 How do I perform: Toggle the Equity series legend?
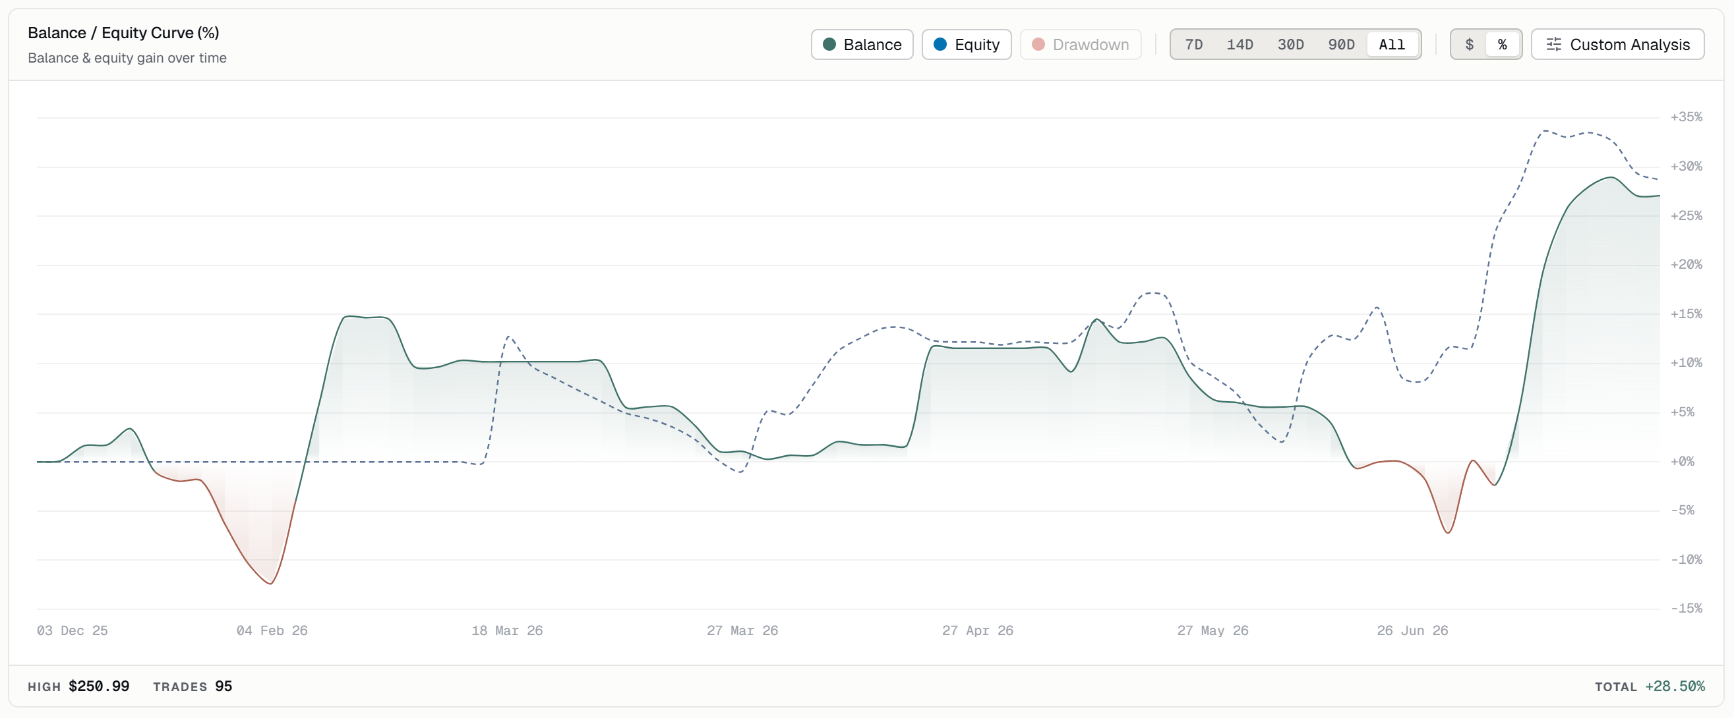coord(966,44)
